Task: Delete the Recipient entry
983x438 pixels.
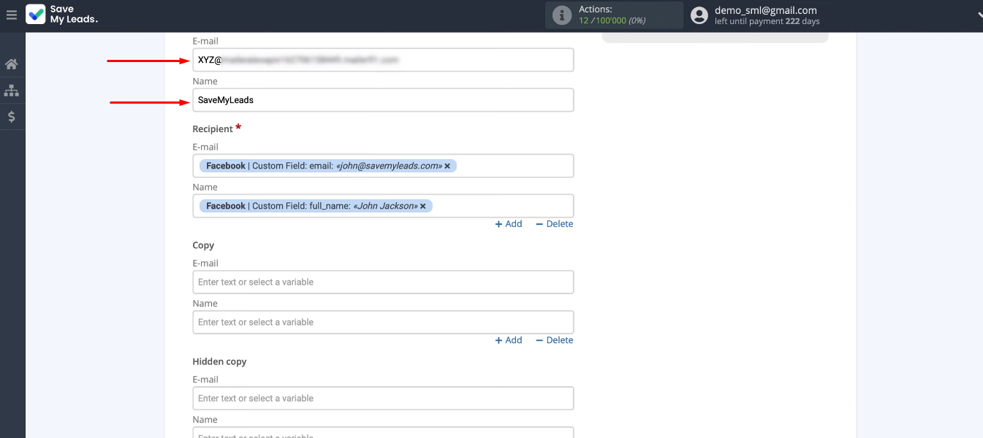Action: pyautogui.click(x=554, y=224)
